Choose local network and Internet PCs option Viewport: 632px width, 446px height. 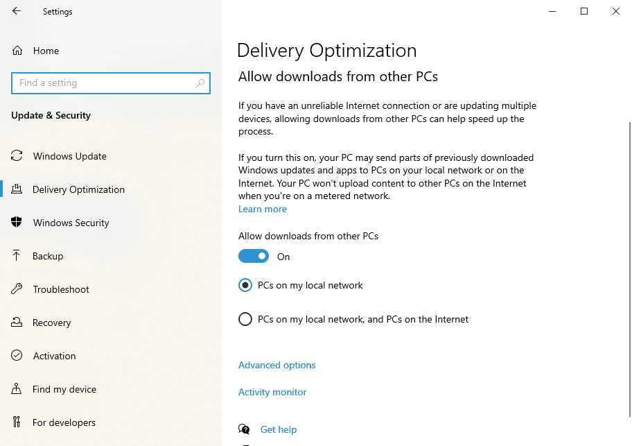coord(245,319)
